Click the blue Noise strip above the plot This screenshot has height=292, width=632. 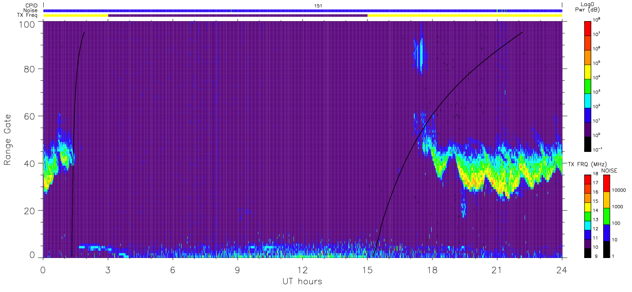click(303, 10)
